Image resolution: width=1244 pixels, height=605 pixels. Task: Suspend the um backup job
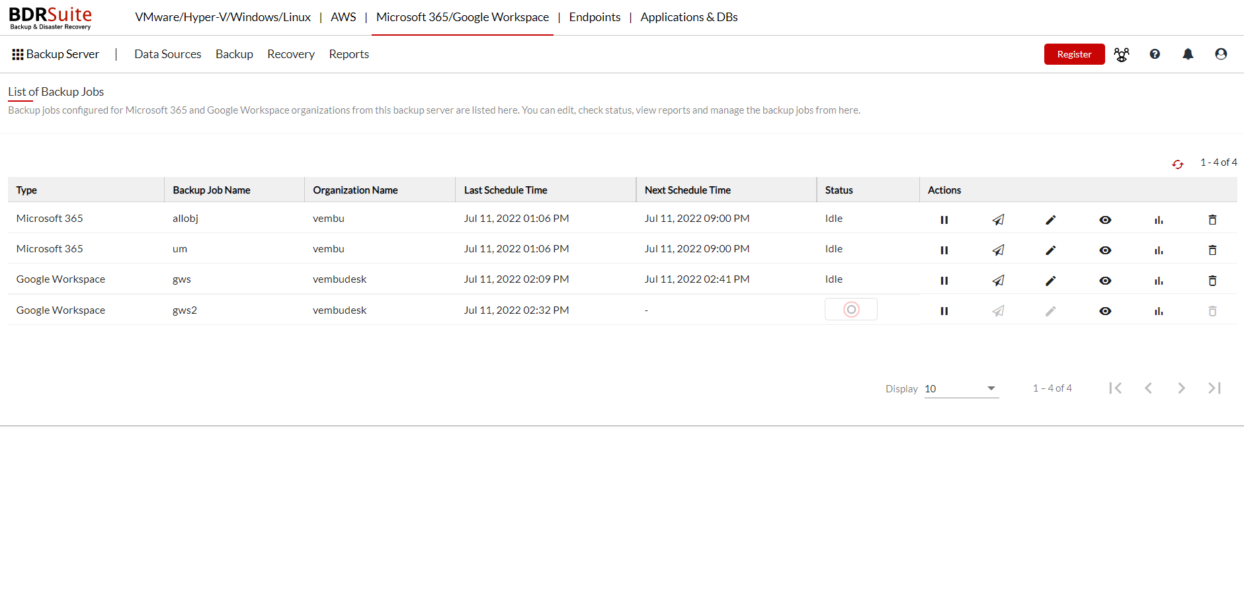point(944,250)
